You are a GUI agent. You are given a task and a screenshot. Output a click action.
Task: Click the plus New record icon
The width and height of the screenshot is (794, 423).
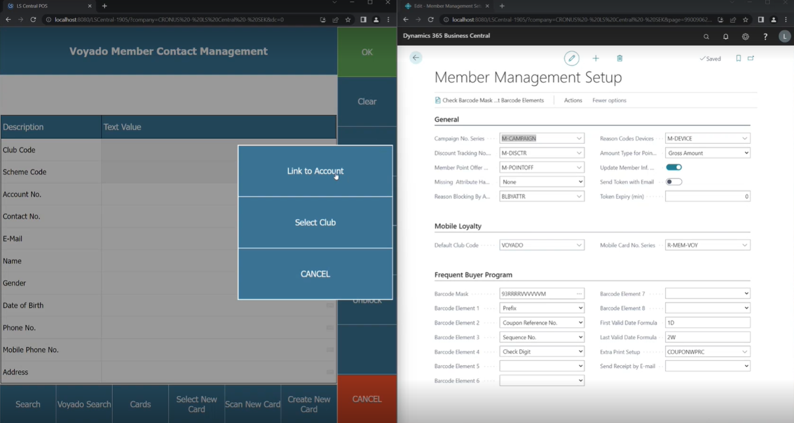pos(596,58)
